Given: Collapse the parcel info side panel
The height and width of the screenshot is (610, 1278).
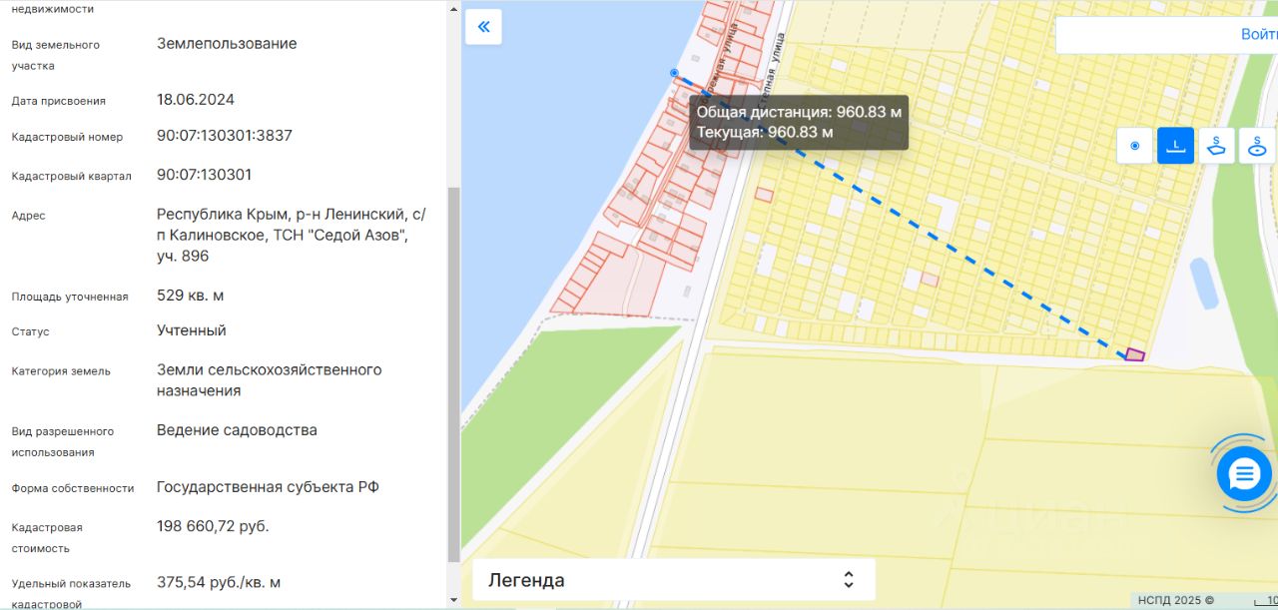Looking at the screenshot, I should pos(484,27).
